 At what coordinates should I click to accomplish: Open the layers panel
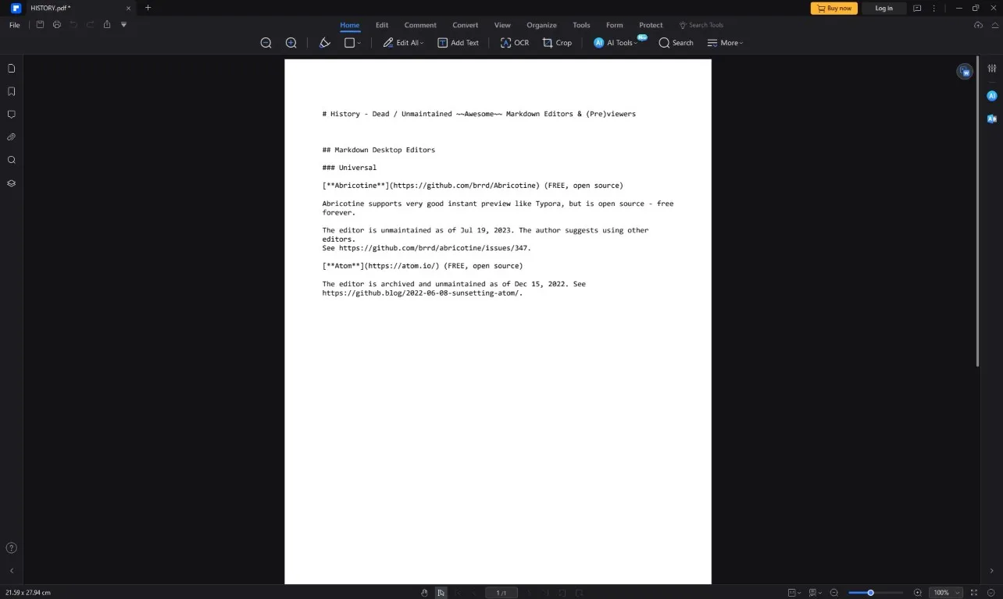coord(11,183)
